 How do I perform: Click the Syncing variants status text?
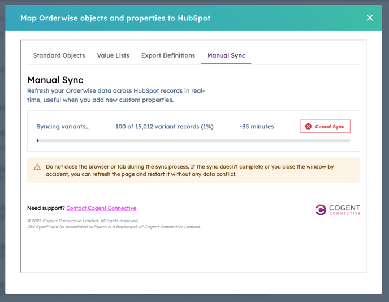tap(63, 127)
